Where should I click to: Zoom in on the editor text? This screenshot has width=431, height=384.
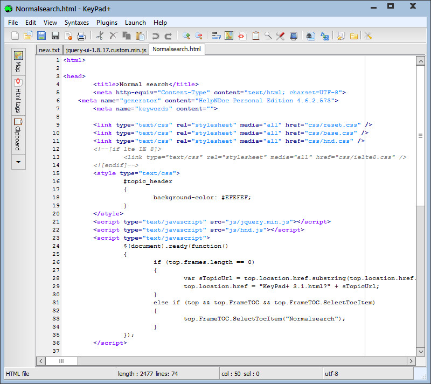coord(186,36)
